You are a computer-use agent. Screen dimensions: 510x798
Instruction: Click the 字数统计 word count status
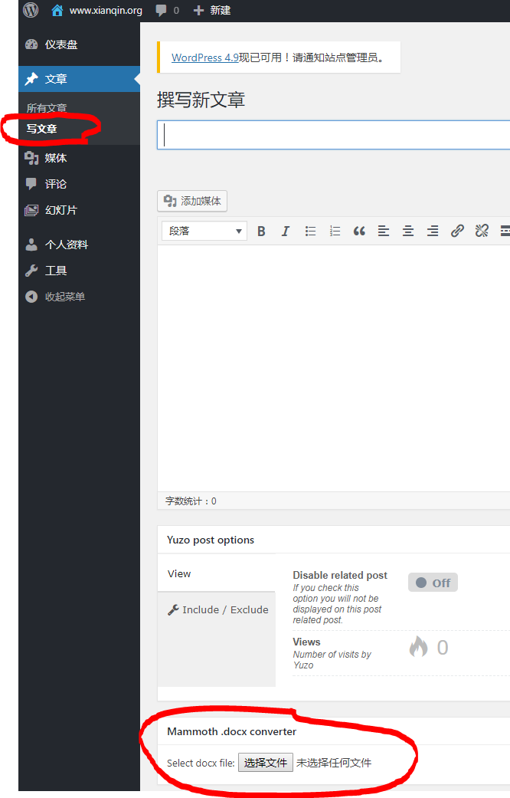191,501
